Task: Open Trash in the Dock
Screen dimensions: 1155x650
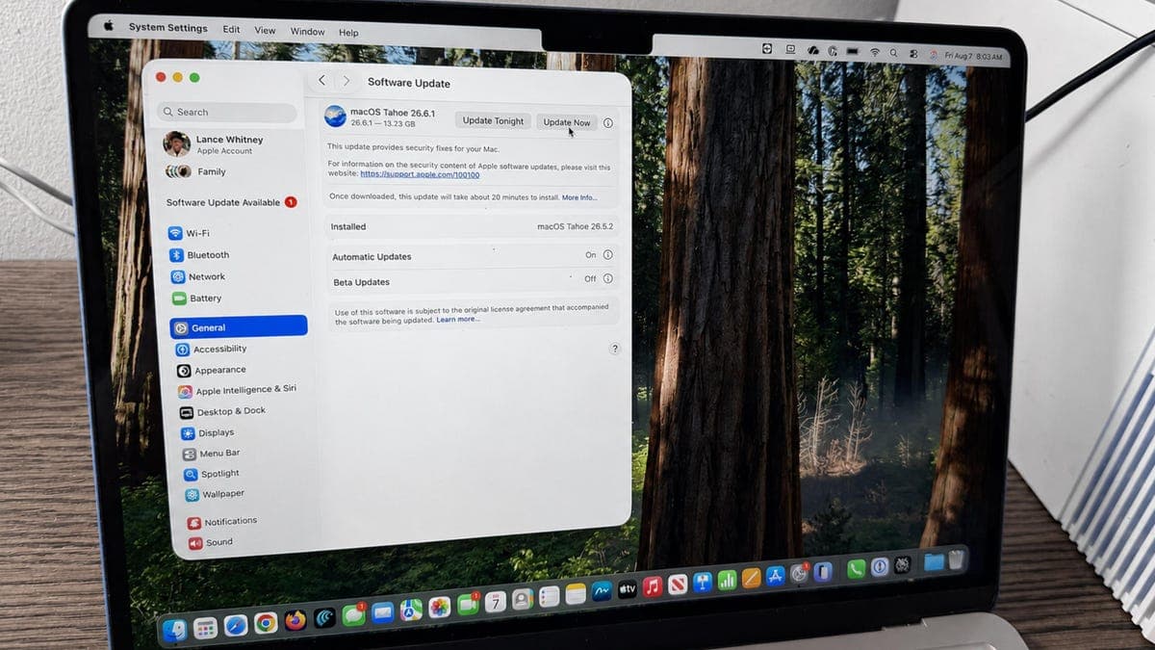Action: (x=956, y=559)
